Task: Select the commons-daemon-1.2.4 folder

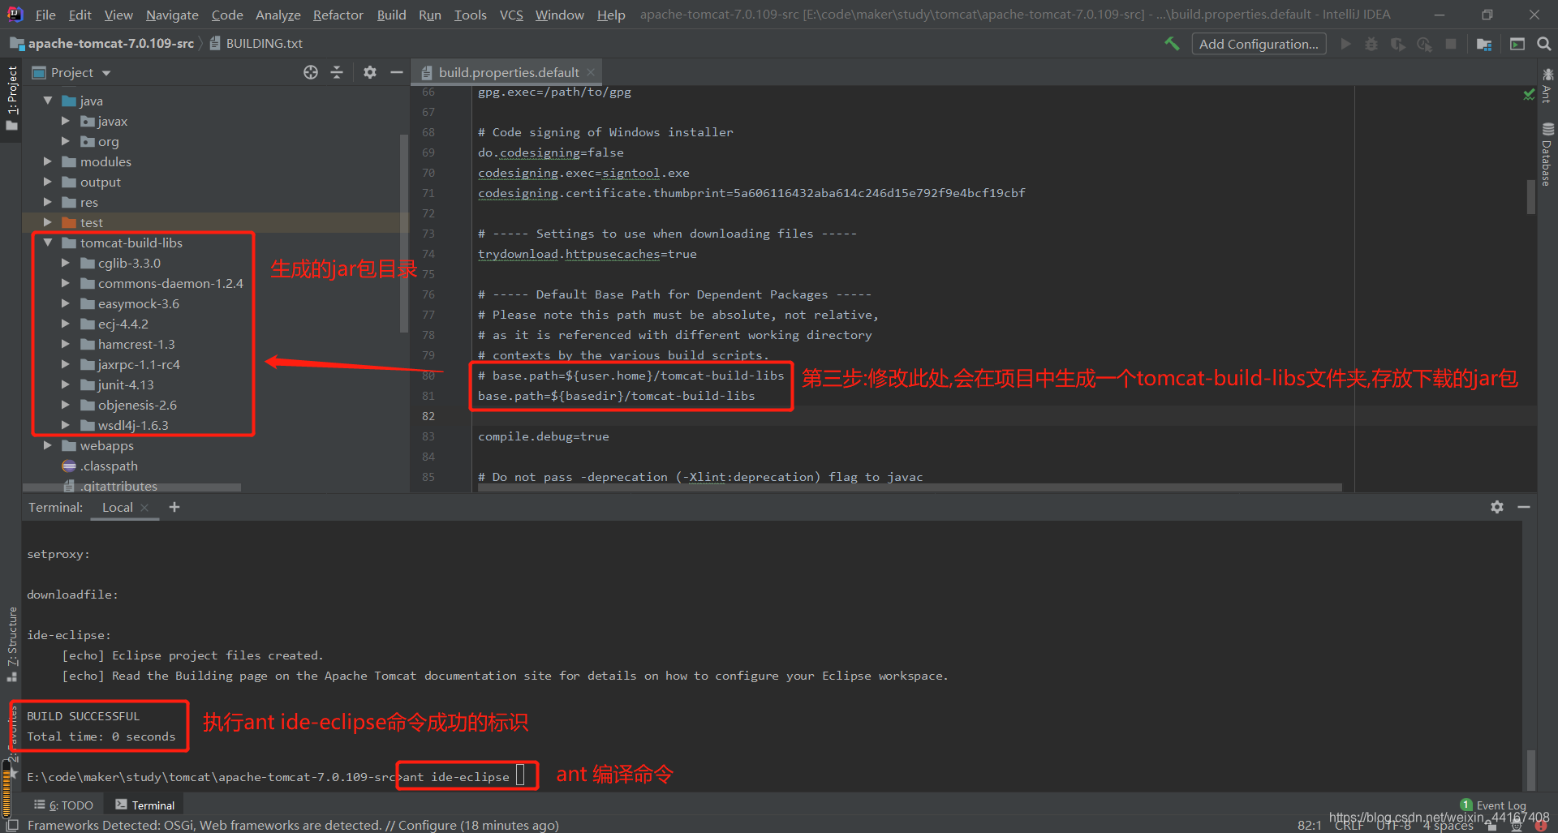Action: [x=170, y=283]
